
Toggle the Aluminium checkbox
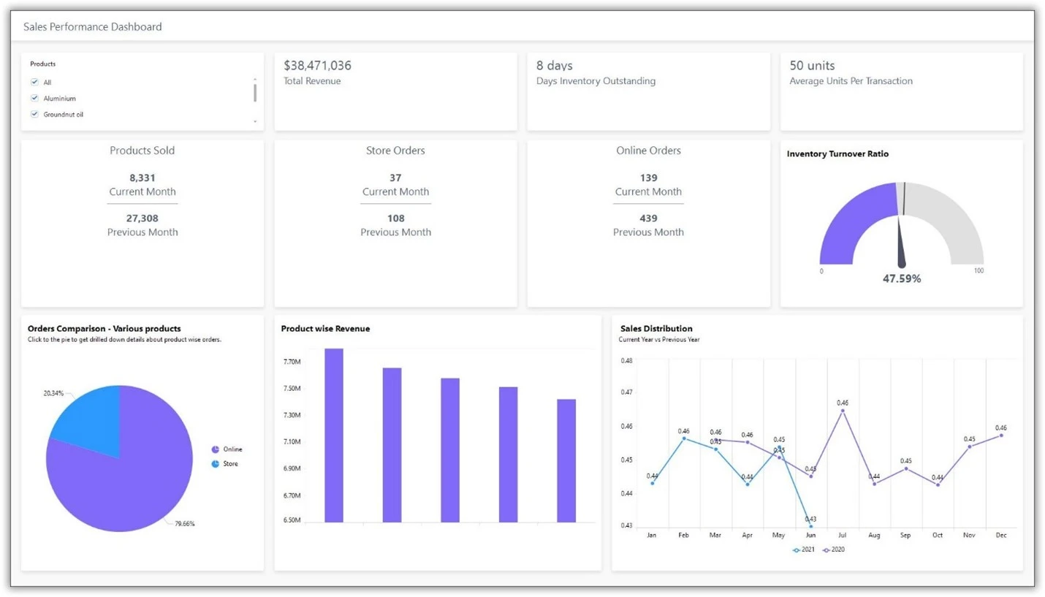pos(34,98)
